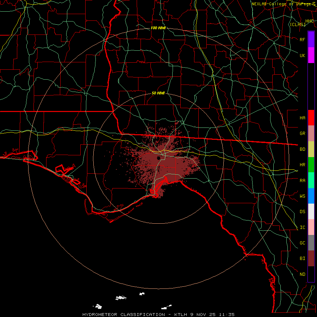Click the red HA color swatch

[x=311, y=118]
